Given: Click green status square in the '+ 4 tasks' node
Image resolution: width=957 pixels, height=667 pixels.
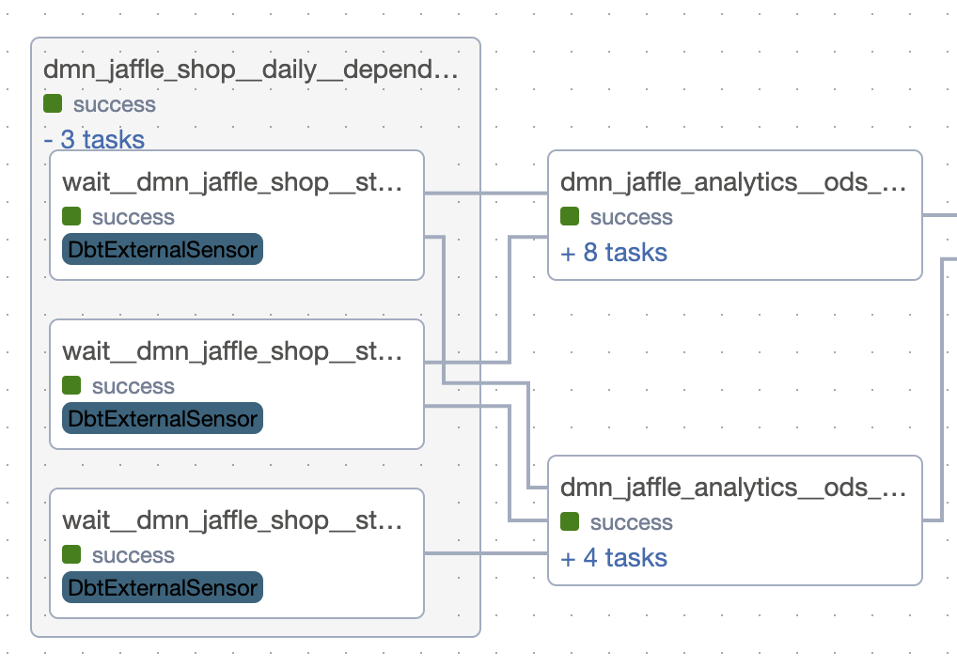Looking at the screenshot, I should click(x=570, y=522).
